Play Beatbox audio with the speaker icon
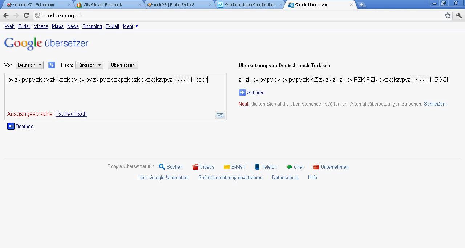This screenshot has width=465, height=248. pos(11,126)
